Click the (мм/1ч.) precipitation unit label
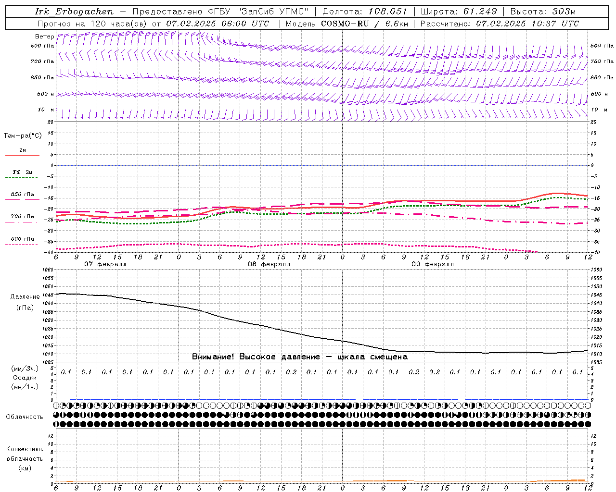 coord(25,387)
